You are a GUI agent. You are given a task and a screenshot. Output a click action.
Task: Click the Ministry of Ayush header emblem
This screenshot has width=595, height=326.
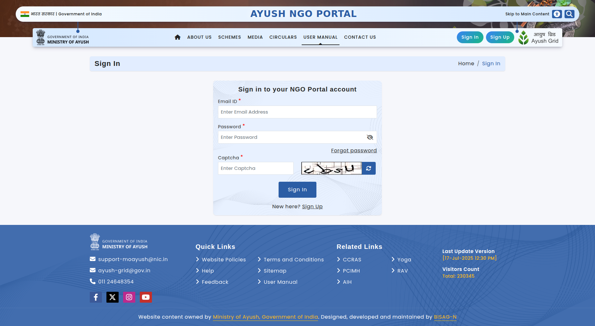[63, 38]
